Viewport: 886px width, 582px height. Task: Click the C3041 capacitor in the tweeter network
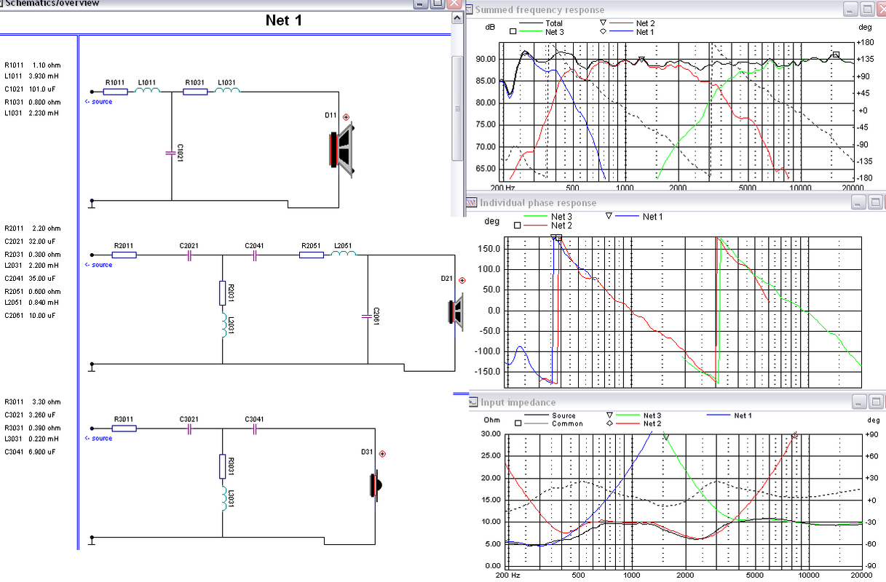coord(255,429)
